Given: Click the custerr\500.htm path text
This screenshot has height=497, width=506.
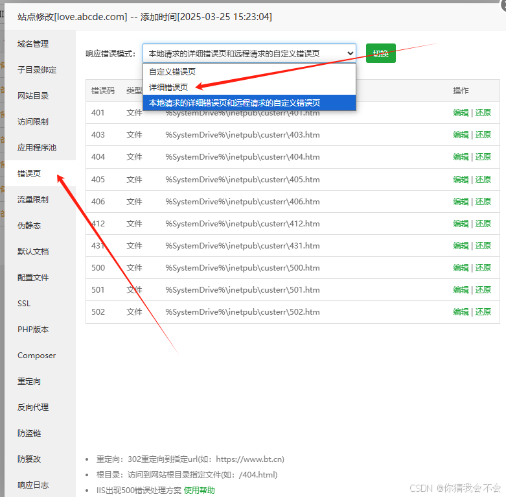Looking at the screenshot, I should pyautogui.click(x=243, y=268).
